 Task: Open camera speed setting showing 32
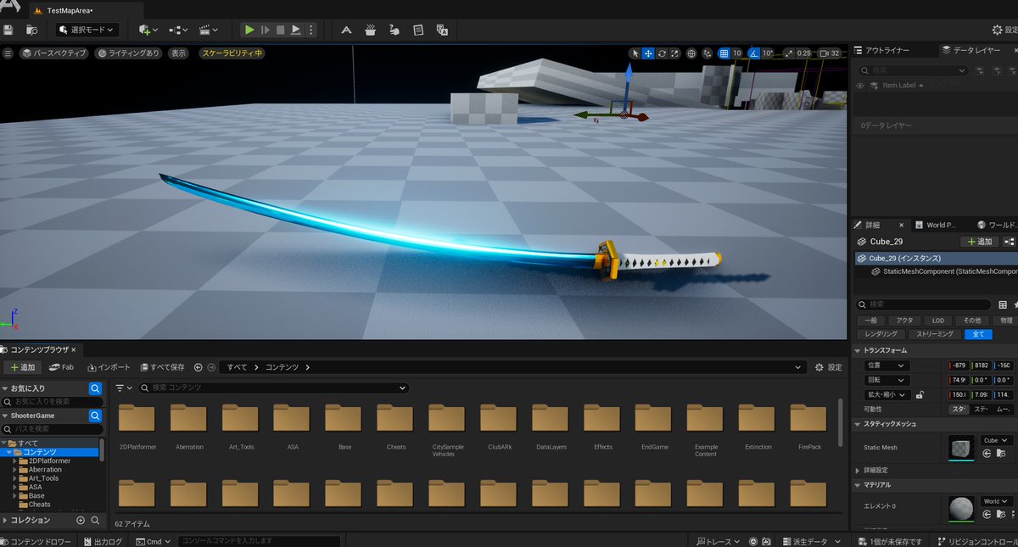tap(830, 53)
